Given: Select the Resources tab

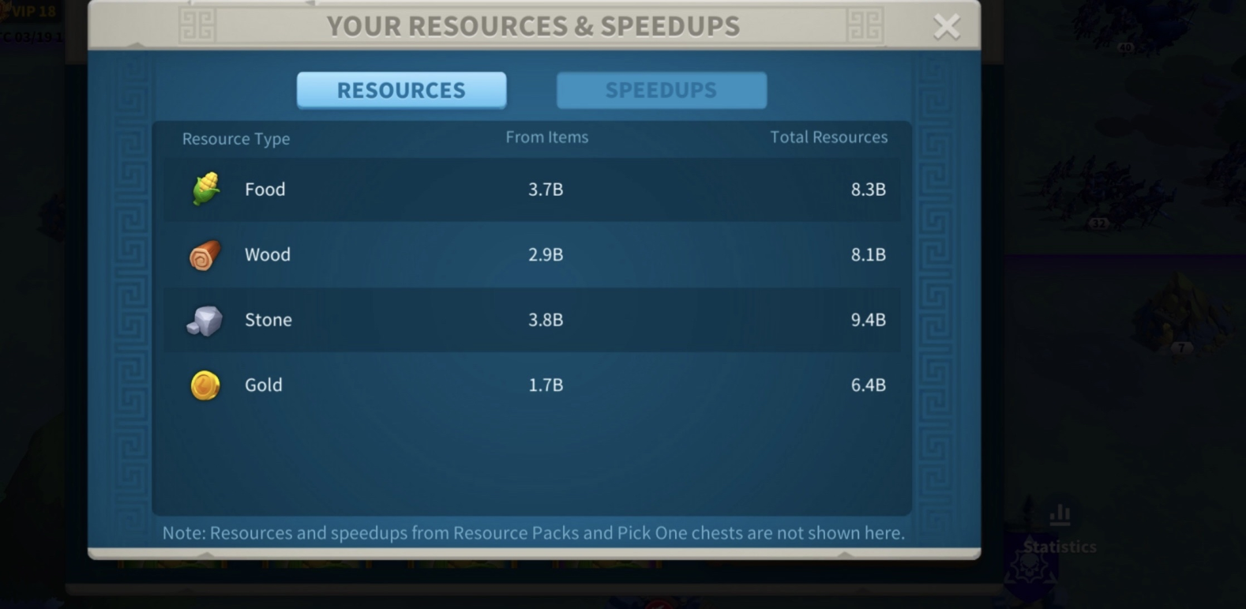Looking at the screenshot, I should (401, 90).
